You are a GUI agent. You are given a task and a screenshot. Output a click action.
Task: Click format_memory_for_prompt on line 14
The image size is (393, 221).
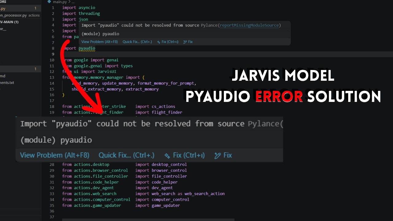click(166, 83)
